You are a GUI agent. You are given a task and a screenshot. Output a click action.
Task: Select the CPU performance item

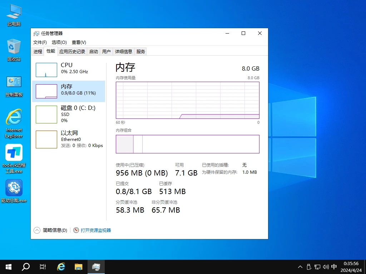[x=69, y=70]
